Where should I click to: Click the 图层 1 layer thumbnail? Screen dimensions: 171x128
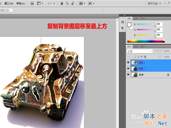[134, 69]
